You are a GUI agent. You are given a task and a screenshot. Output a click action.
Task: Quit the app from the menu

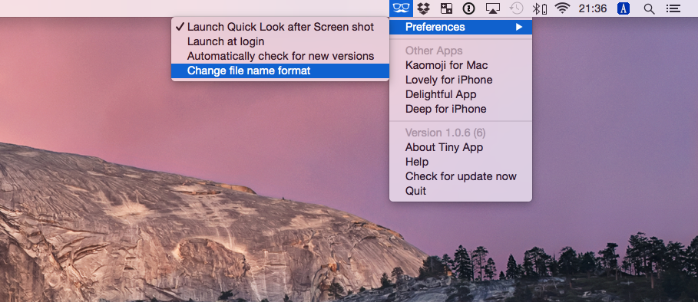pyautogui.click(x=461, y=191)
